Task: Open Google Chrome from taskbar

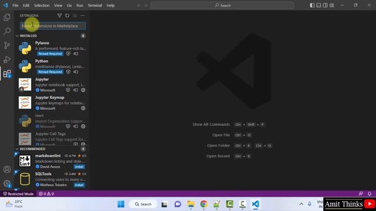Action: (204, 204)
